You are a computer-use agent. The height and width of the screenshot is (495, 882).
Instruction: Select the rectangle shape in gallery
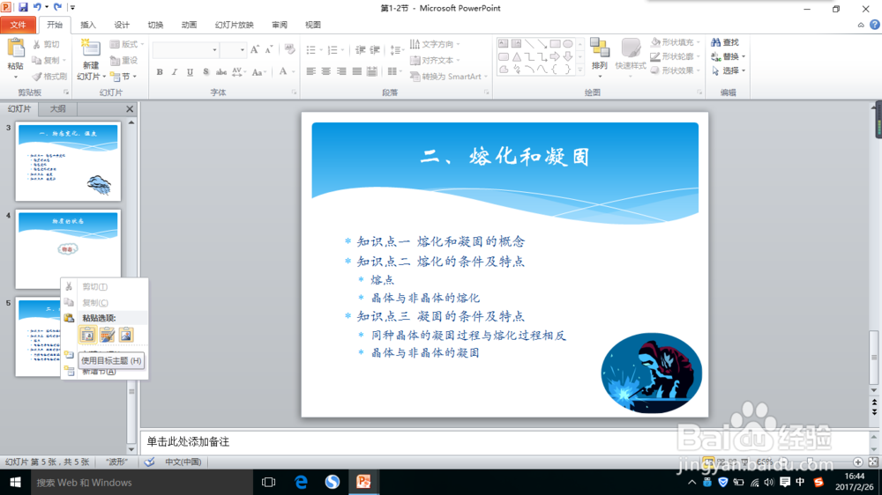point(555,44)
